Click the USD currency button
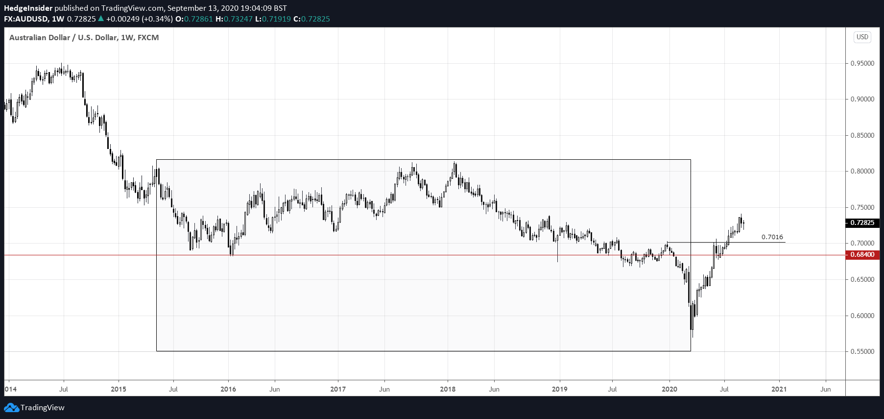This screenshot has width=884, height=419. click(x=862, y=37)
